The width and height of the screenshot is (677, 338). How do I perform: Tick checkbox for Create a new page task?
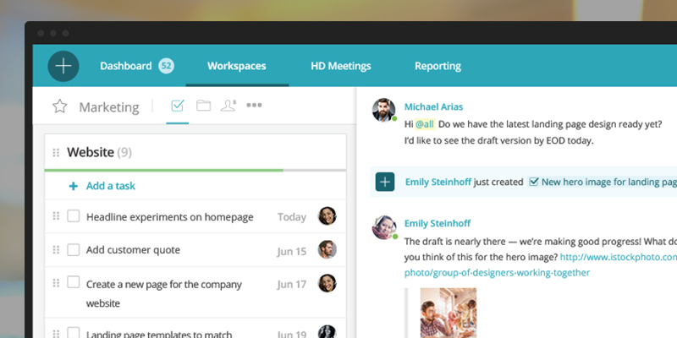click(74, 282)
